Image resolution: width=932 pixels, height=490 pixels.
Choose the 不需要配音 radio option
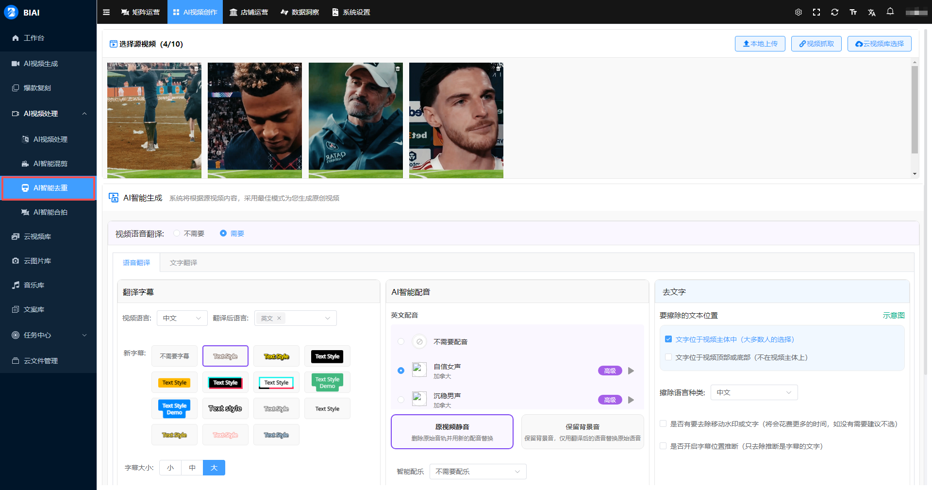coord(401,342)
